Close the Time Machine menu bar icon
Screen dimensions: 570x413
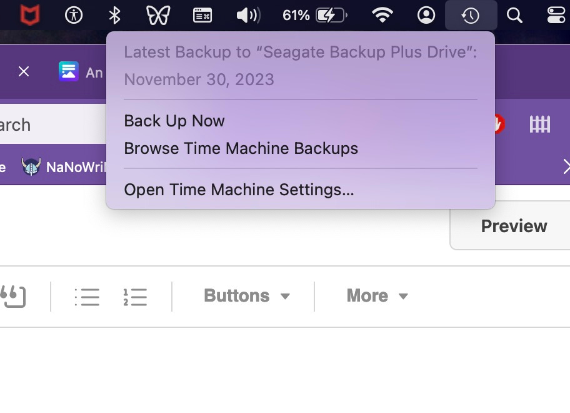click(471, 15)
